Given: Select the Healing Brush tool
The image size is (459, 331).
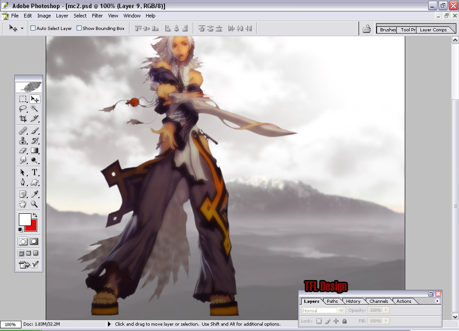Looking at the screenshot, I should [23, 131].
